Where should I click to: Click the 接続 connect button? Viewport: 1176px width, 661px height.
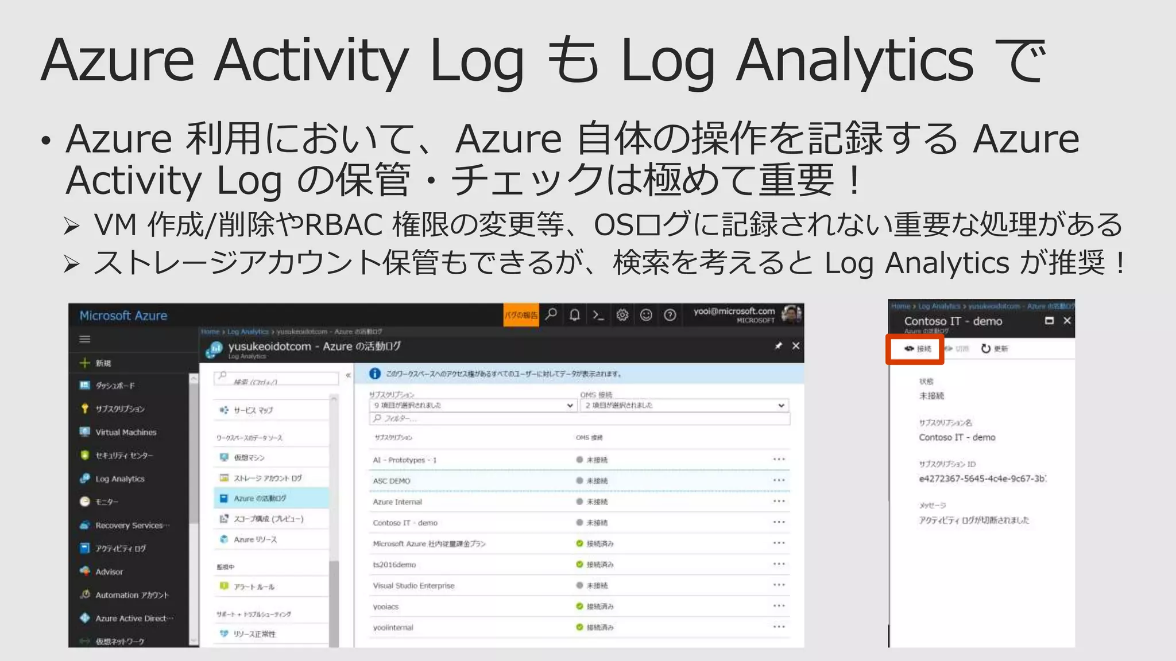pos(918,348)
